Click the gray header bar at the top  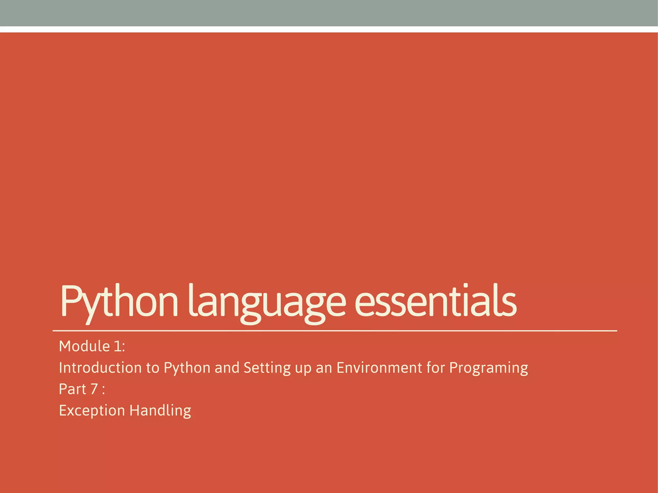pos(329,13)
